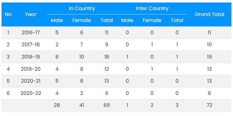Select the 2016-17 year cell

point(31,33)
